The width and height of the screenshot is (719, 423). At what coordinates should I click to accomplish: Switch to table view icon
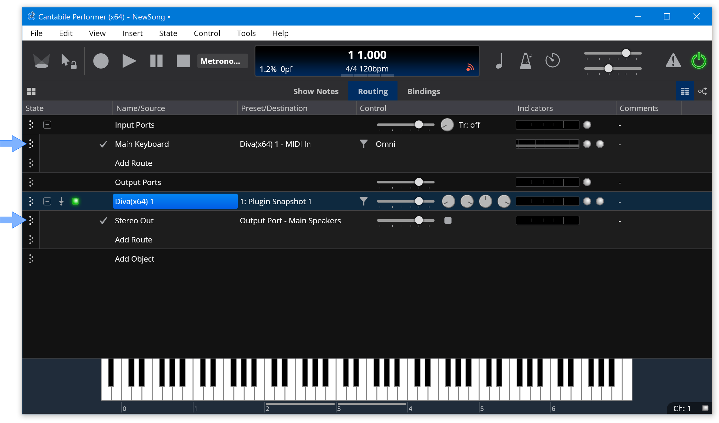pos(685,91)
